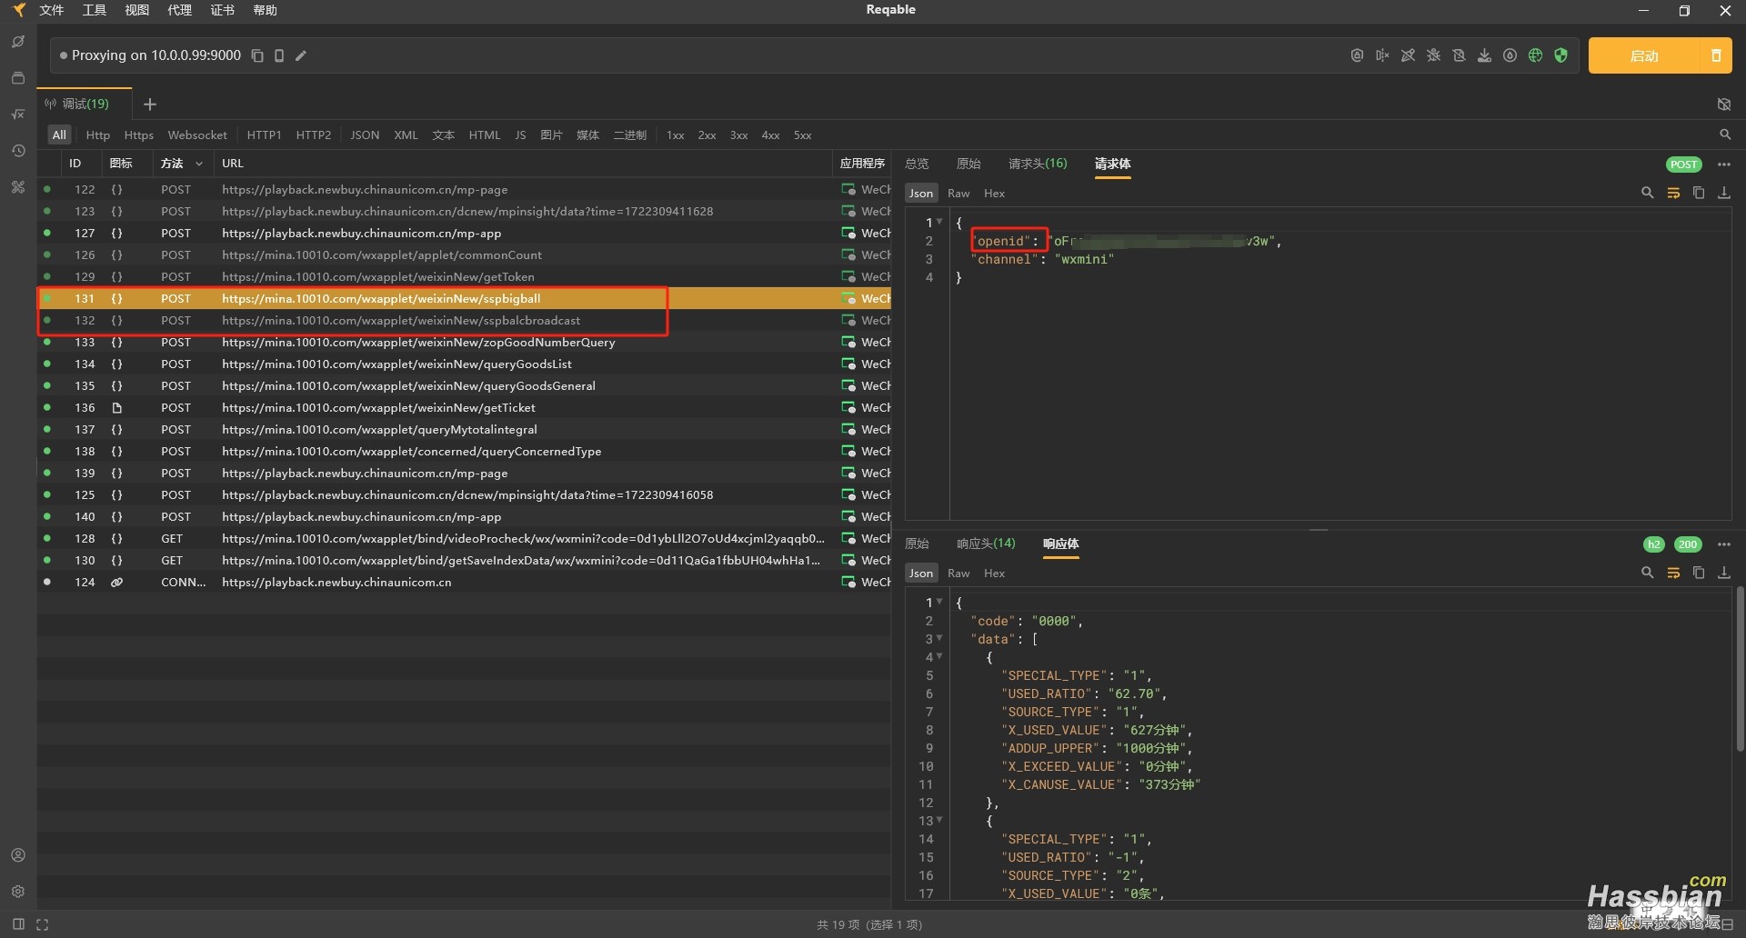Toggle the breakpoint tool icon
This screenshot has height=938, width=1746.
pos(1382,55)
